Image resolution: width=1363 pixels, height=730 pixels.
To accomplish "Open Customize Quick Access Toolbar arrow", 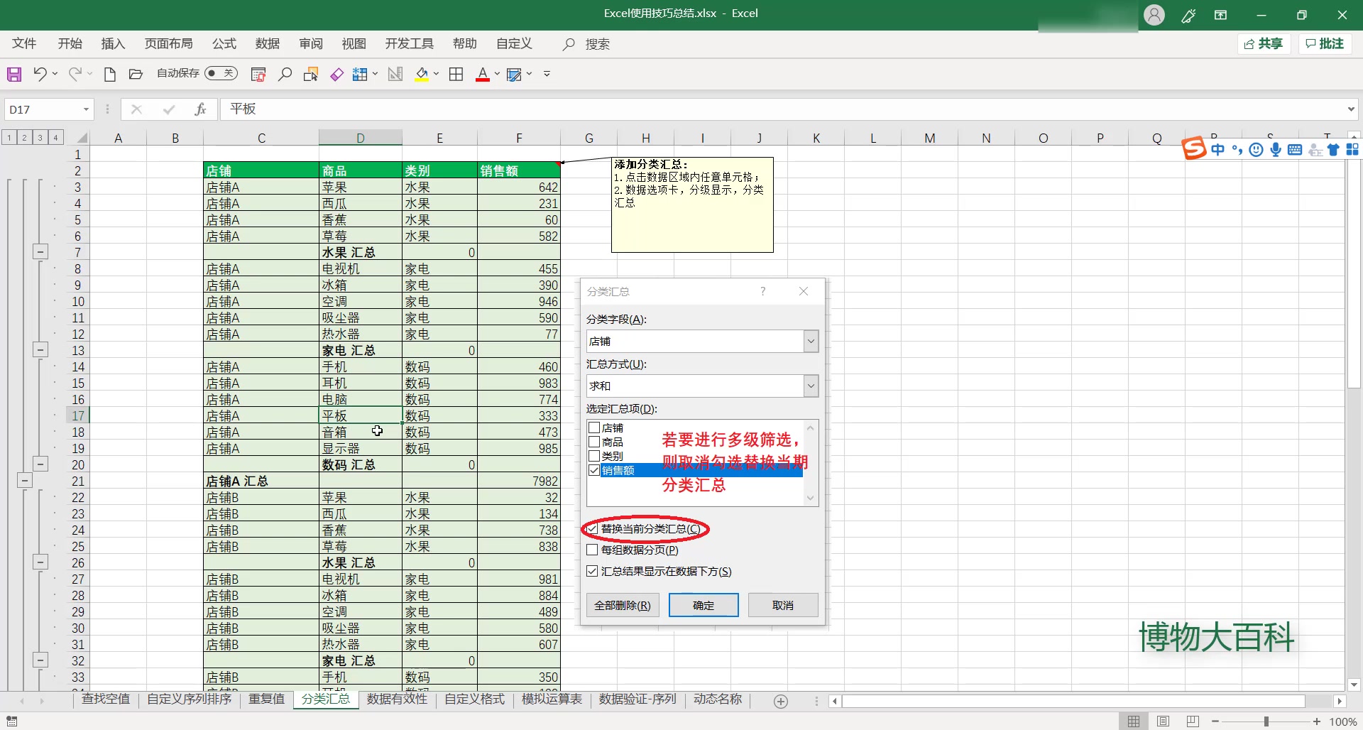I will 547,74.
